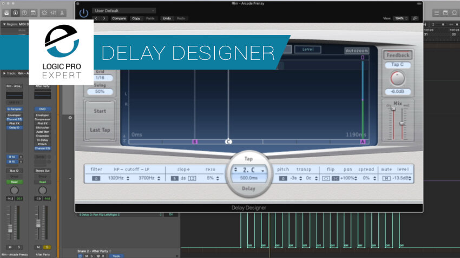Click the Swing 50% value field
Viewport: 460px width, 258px height.
pyautogui.click(x=100, y=92)
